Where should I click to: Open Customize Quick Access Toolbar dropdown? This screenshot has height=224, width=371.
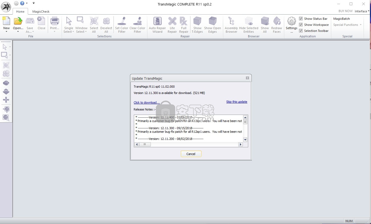pyautogui.click(x=34, y=3)
